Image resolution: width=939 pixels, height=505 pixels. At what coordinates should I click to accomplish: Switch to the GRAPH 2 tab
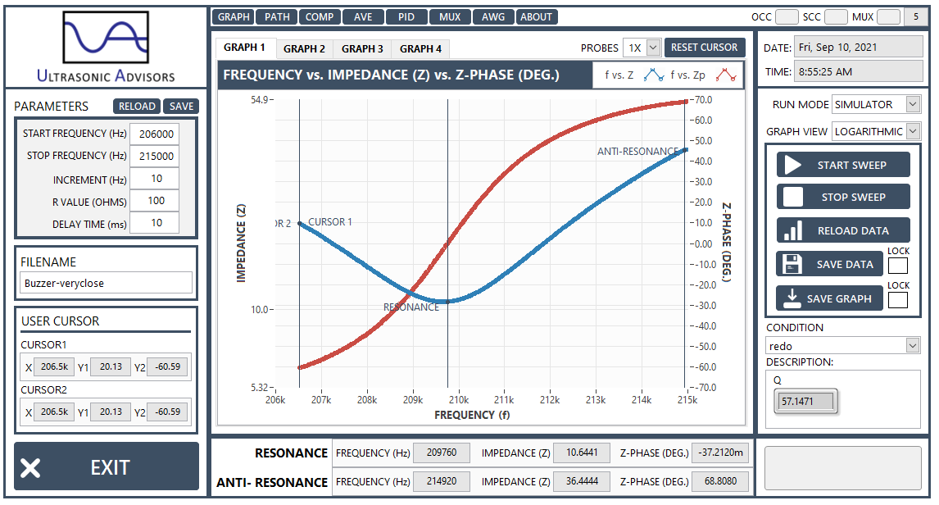coord(304,49)
